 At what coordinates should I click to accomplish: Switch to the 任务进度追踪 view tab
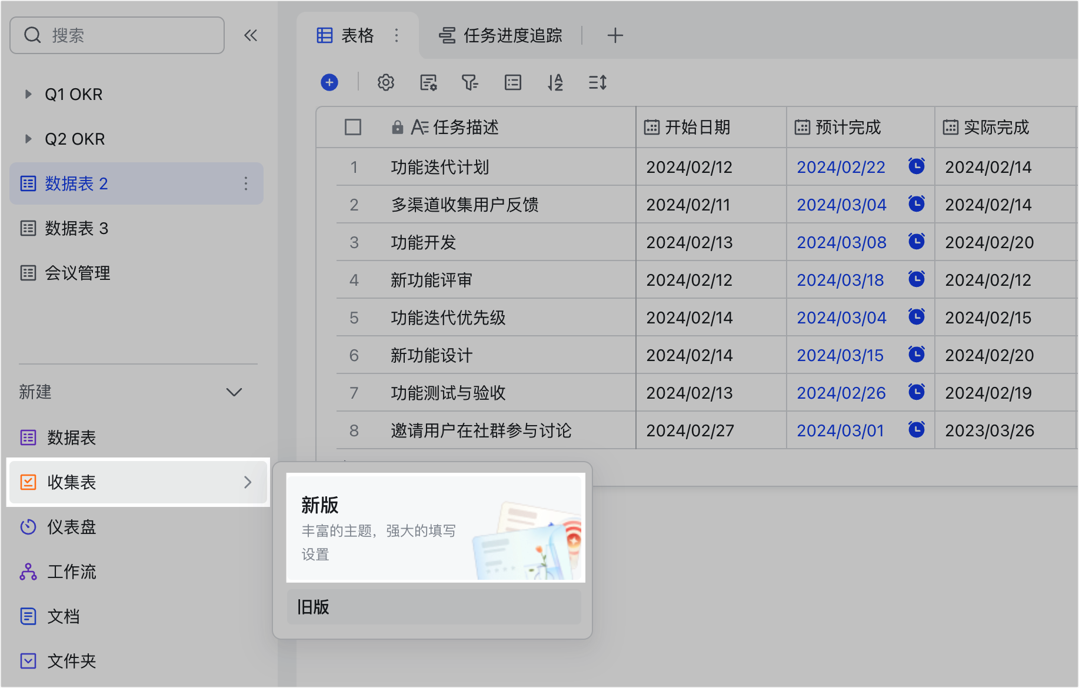501,35
